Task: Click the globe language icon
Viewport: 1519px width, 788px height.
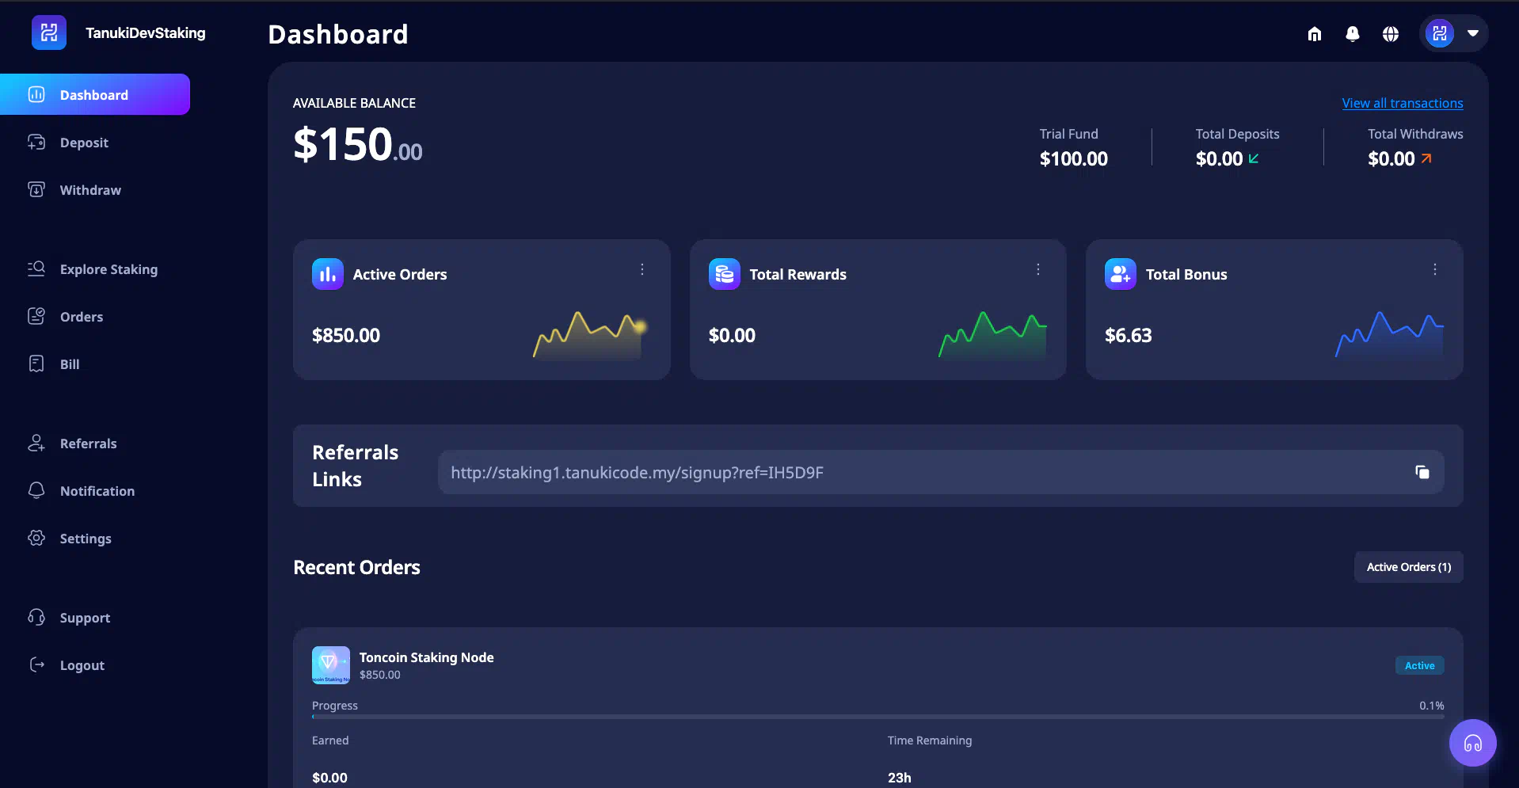Action: tap(1390, 34)
